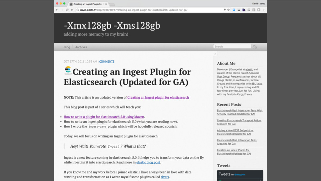Click the key icon in address bar
The width and height of the screenshot is (321, 181).
(x=225, y=10)
